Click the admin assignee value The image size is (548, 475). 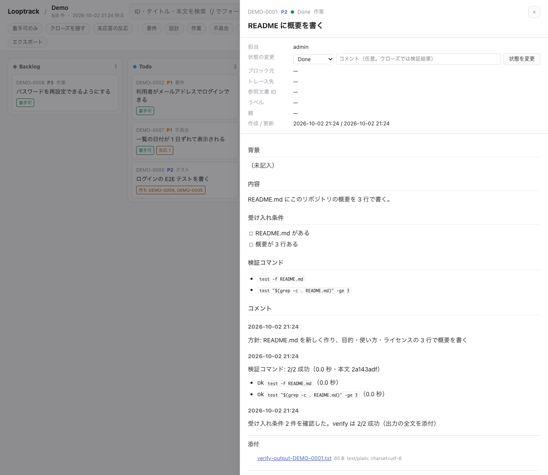[301, 47]
